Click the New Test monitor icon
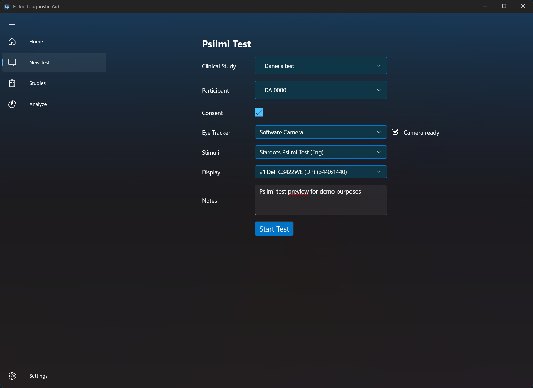 tap(12, 62)
